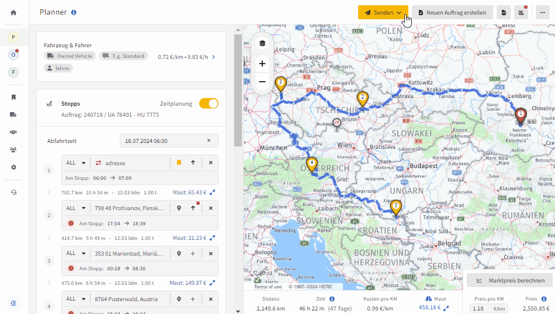Expand Maut 65.43 € details
Viewport: 555px width, 314px height.
coord(213,193)
